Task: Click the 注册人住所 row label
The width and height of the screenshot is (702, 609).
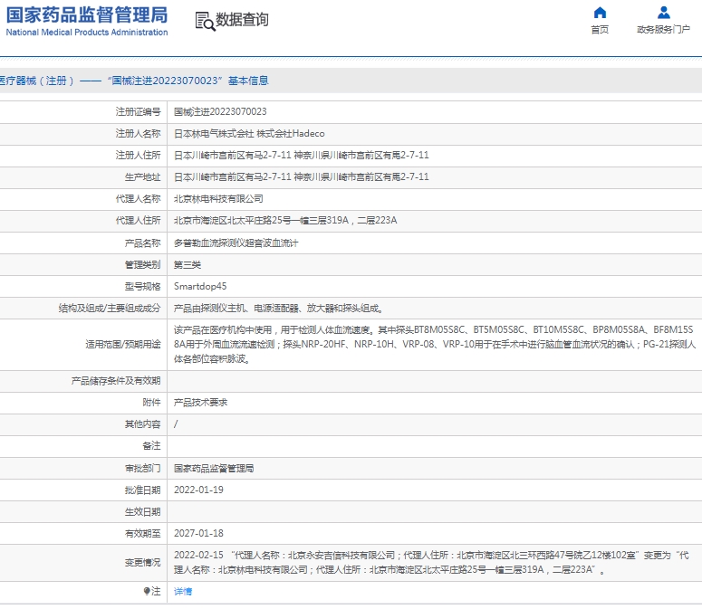Action: [x=138, y=155]
